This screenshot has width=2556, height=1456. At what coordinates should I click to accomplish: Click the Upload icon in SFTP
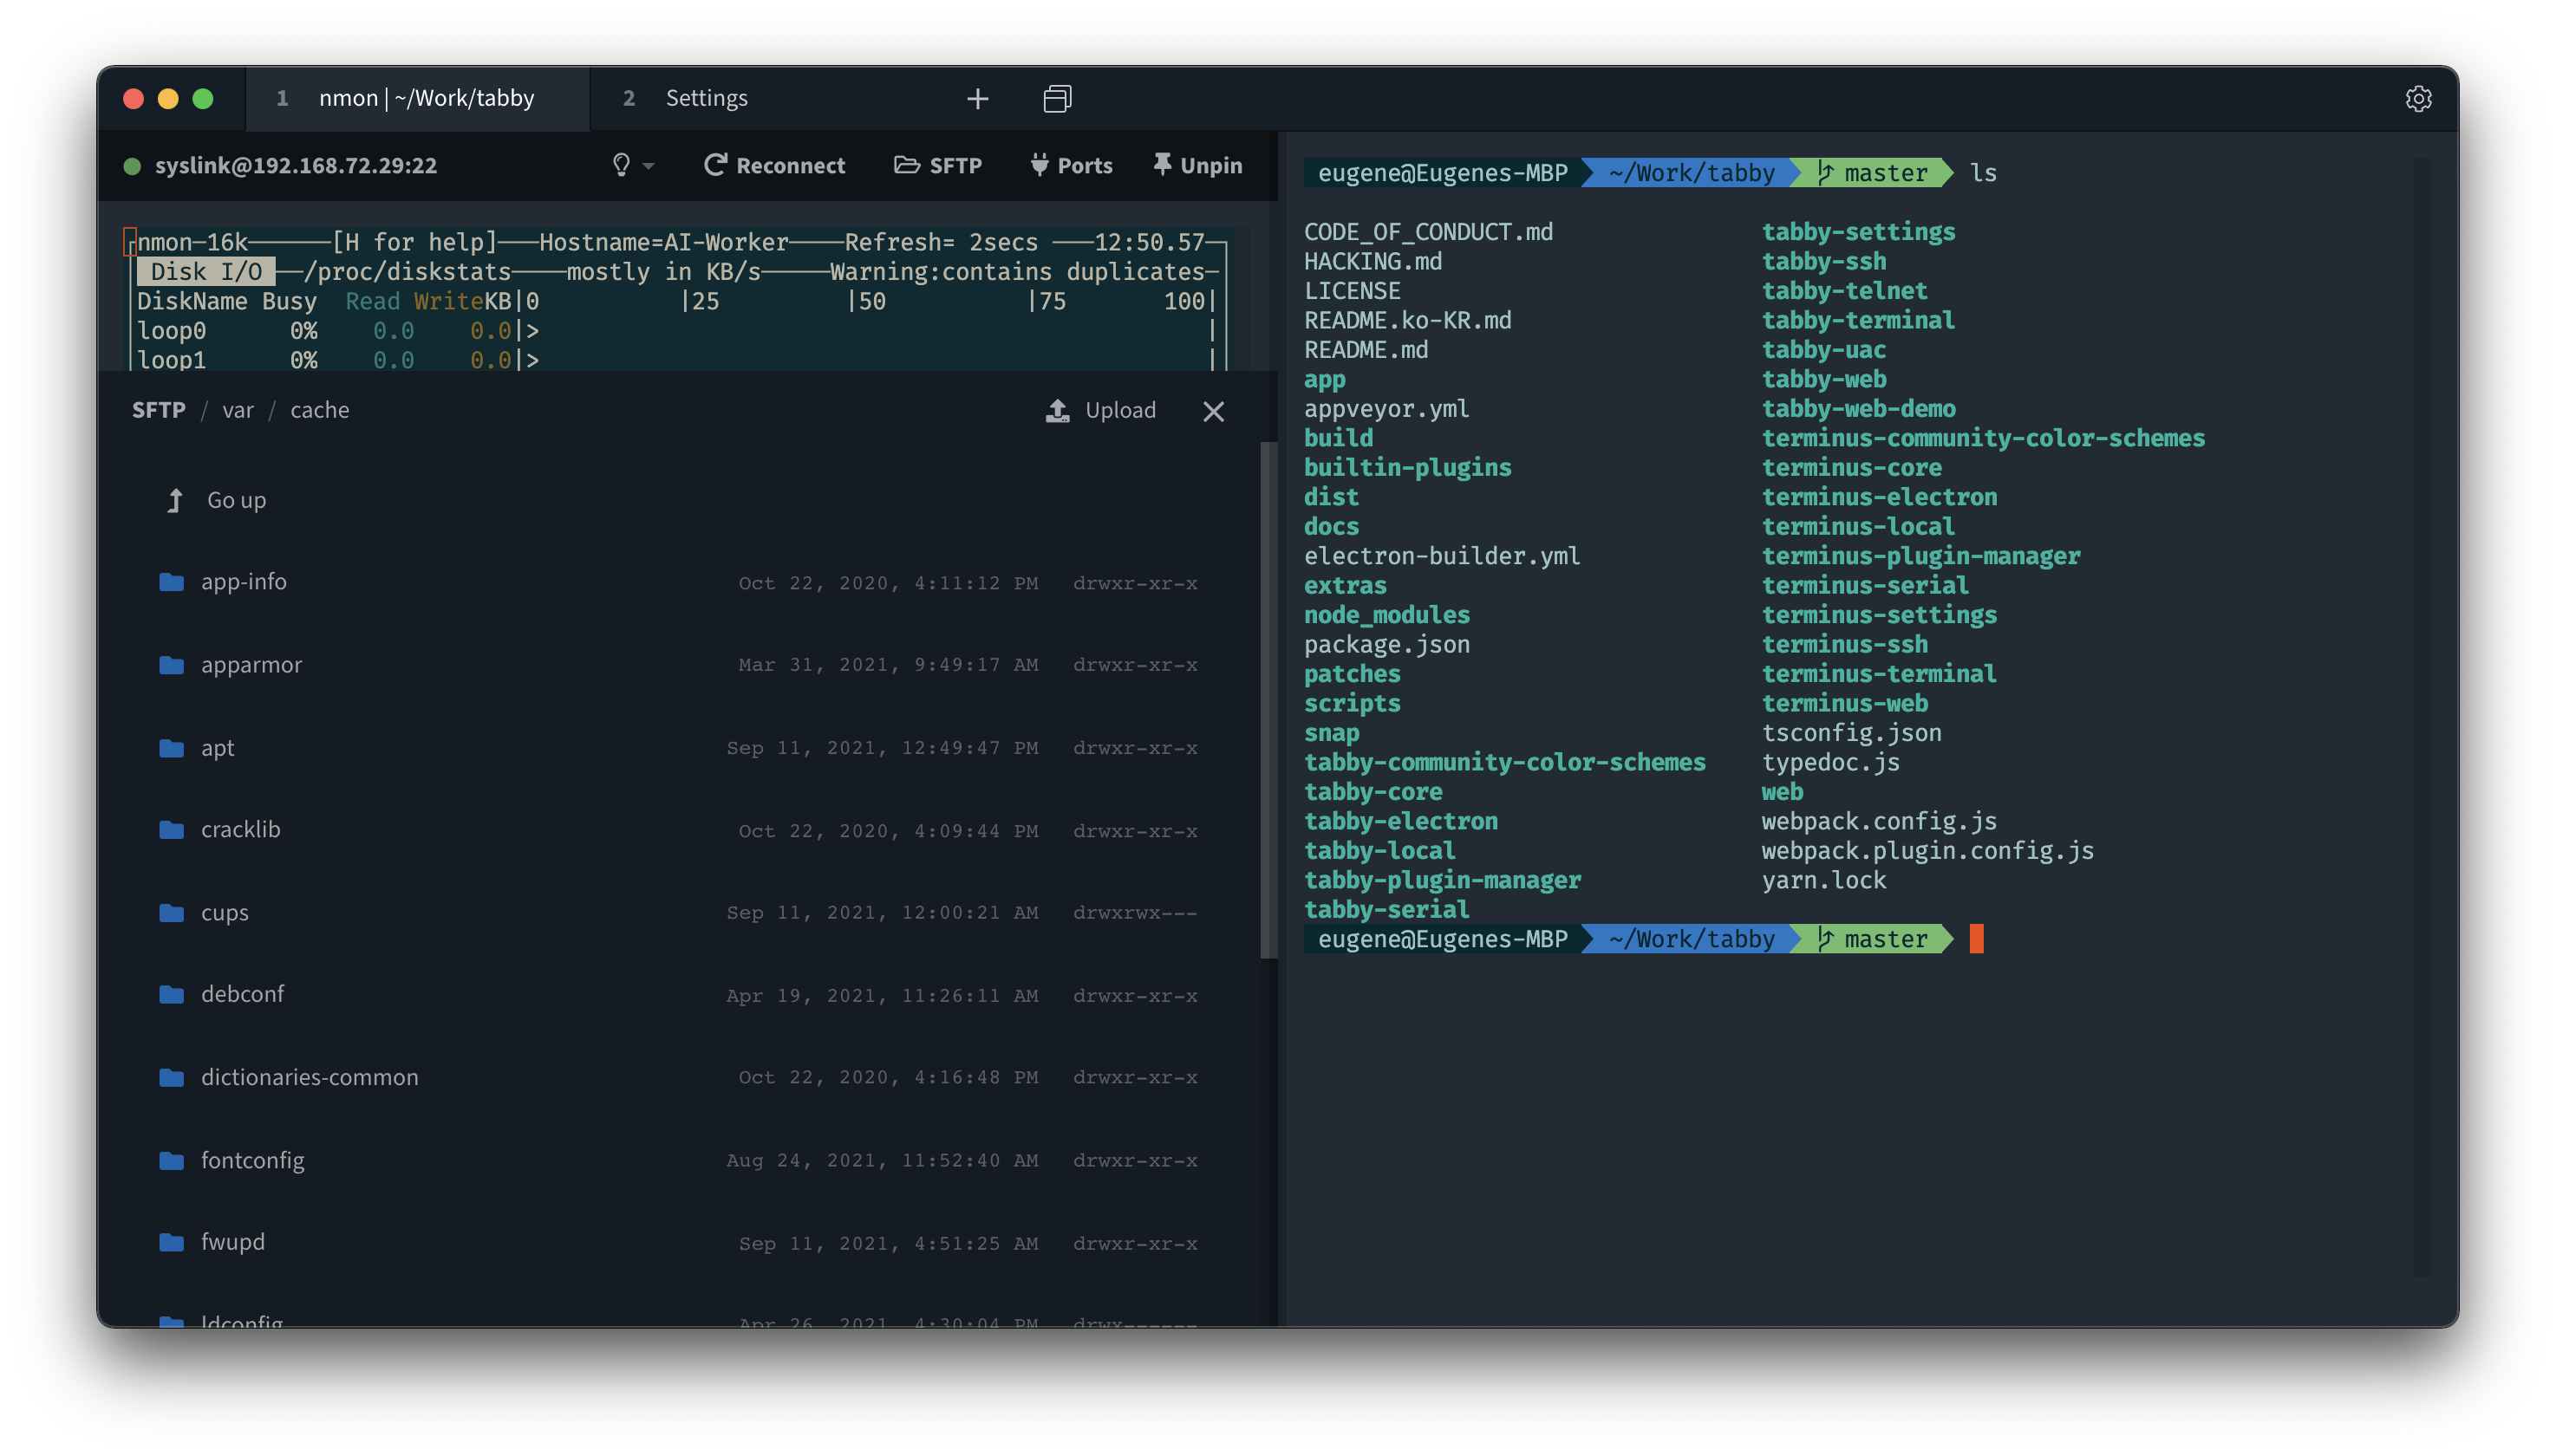click(x=1058, y=410)
